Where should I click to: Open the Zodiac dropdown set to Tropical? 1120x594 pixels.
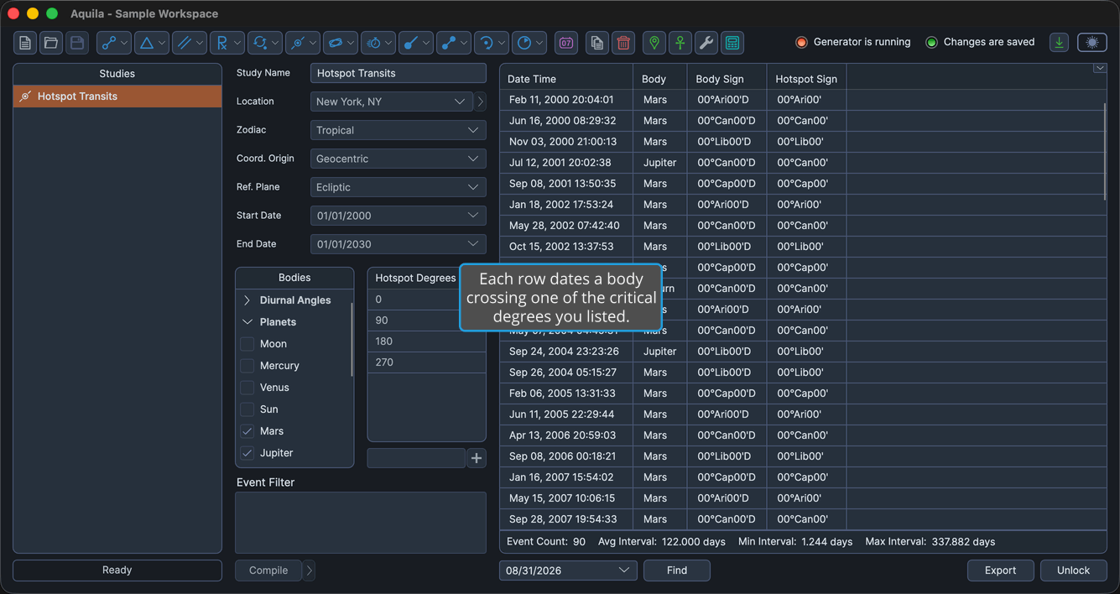click(399, 130)
